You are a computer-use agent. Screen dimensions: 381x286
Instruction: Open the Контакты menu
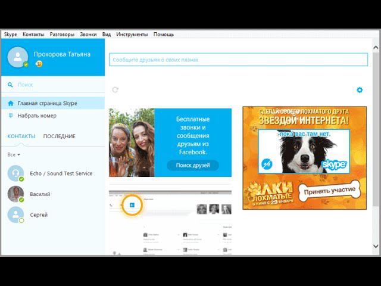[33, 35]
